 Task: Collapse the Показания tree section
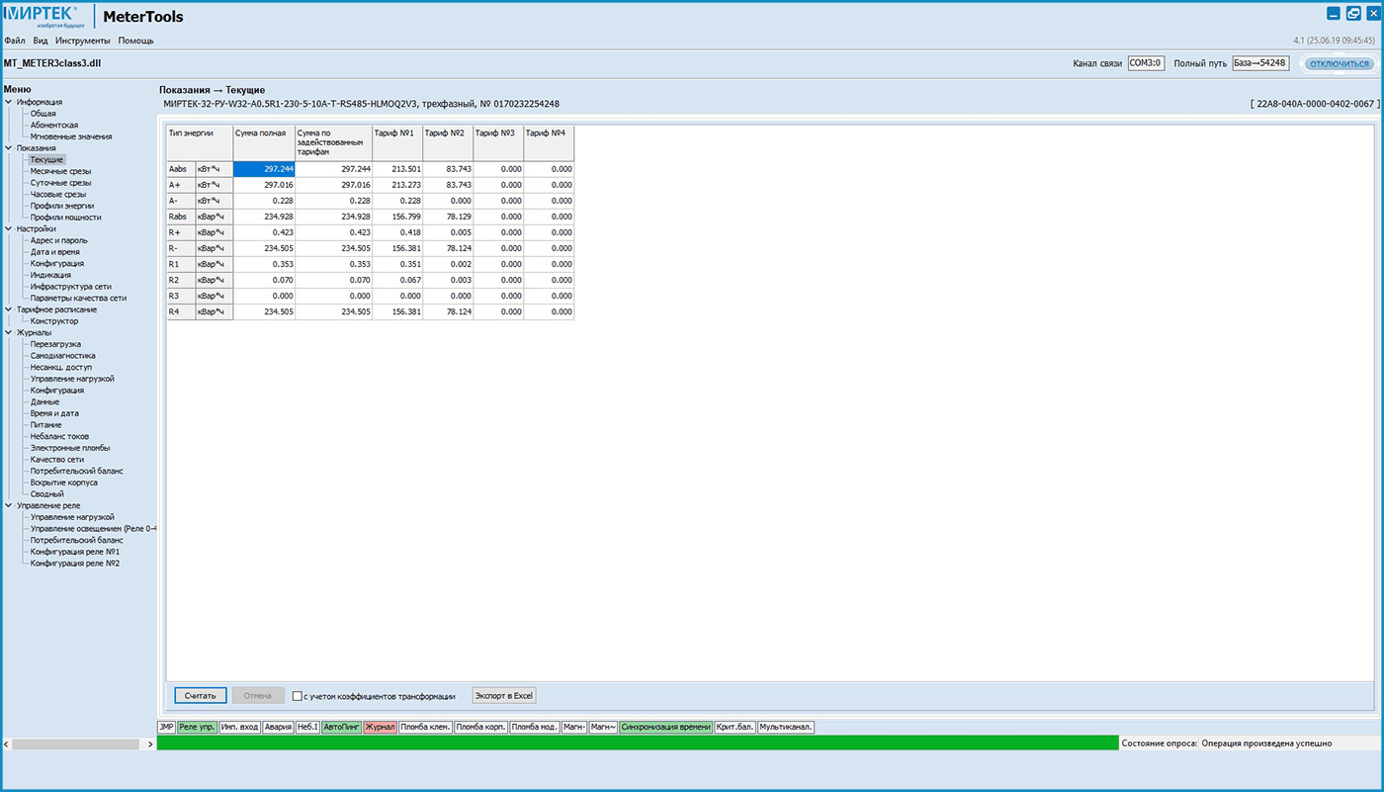click(8, 147)
